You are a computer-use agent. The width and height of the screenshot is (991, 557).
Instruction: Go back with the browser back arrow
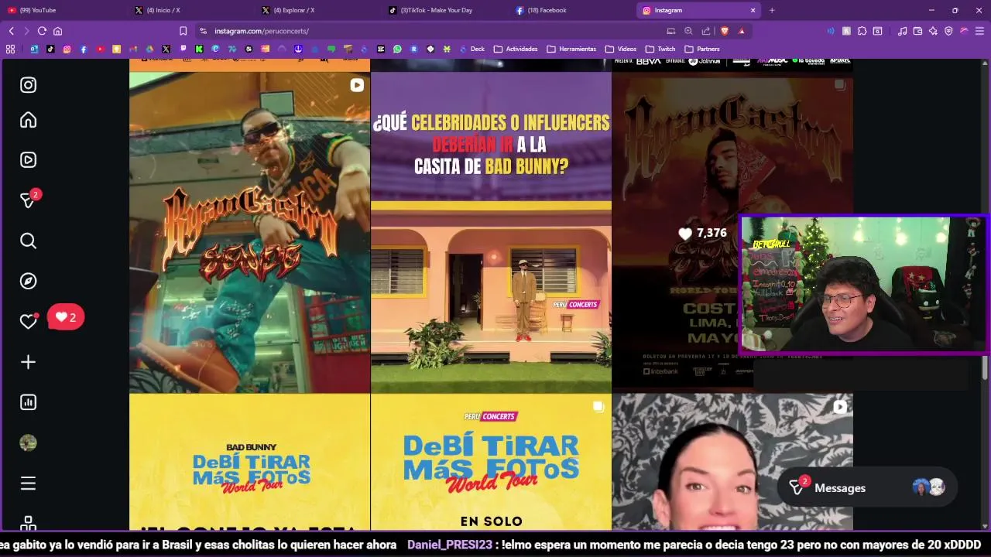coord(11,31)
